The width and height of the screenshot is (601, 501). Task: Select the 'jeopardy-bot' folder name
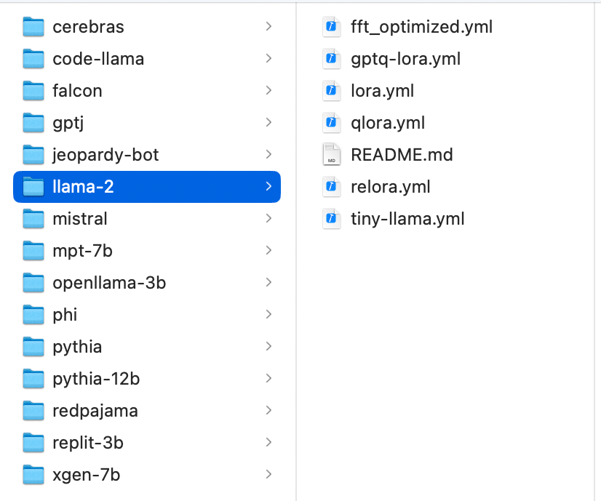coord(106,156)
